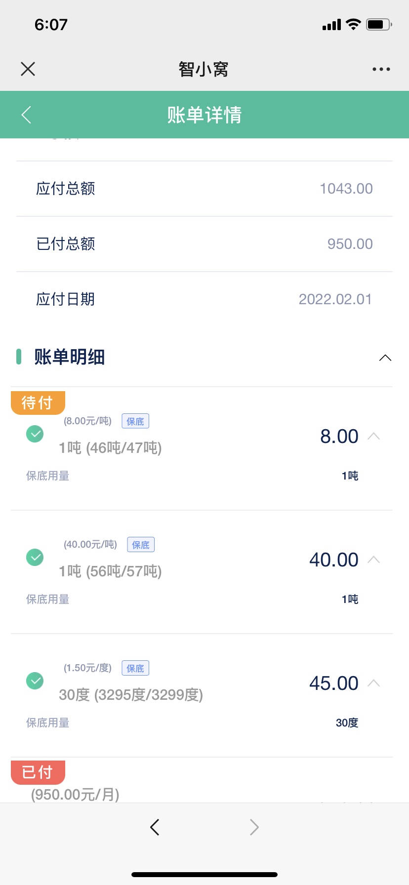Viewport: 409px width, 885px height.
Task: Collapse details of the 40.00 charge
Action: (374, 560)
